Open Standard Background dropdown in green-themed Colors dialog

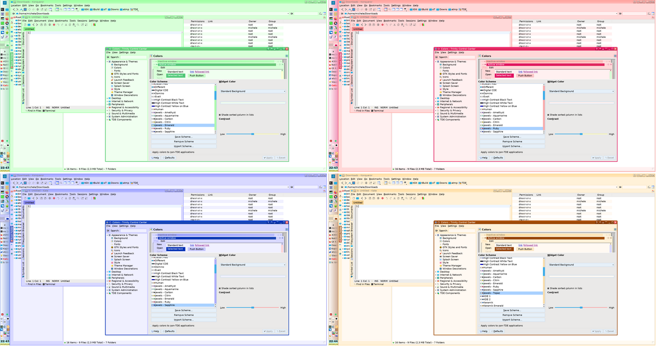252,91
